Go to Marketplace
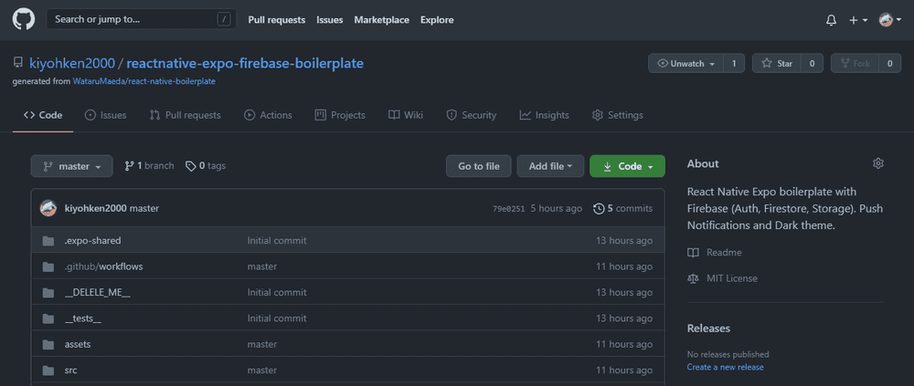The height and width of the screenshot is (386, 914). pos(382,20)
